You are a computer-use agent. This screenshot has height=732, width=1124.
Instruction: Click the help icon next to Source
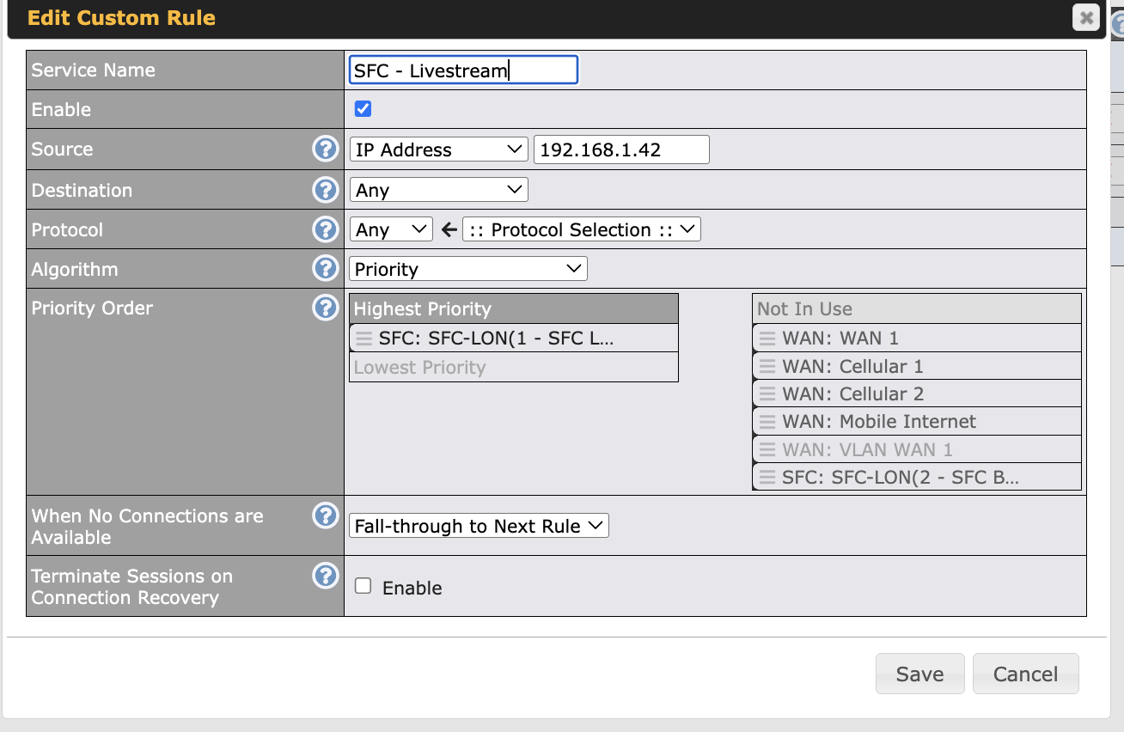(325, 149)
